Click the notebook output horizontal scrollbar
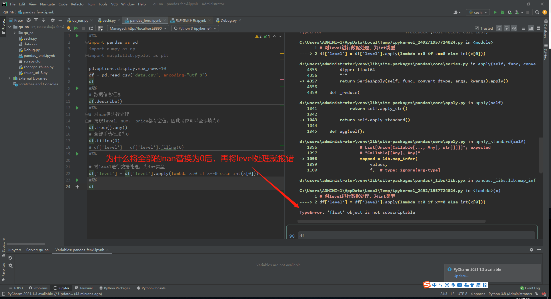The width and height of the screenshot is (551, 299). point(391,221)
